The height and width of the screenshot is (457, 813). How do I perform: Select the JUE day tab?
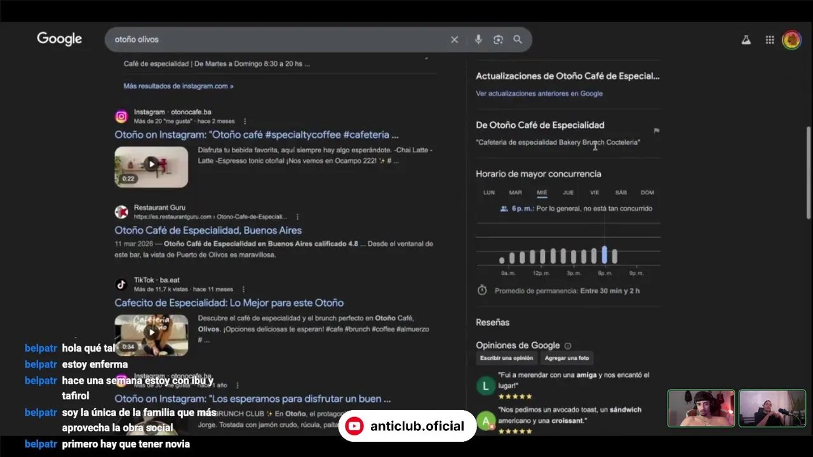568,192
